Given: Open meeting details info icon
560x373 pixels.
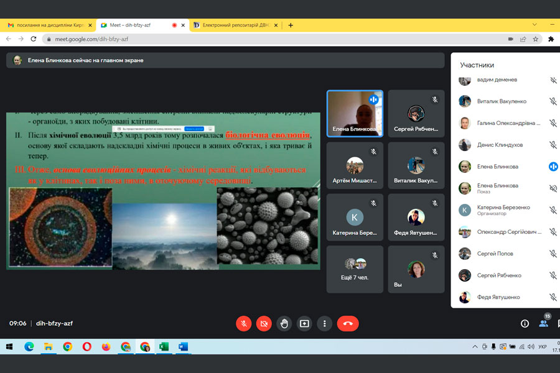Looking at the screenshot, I should click(525, 323).
